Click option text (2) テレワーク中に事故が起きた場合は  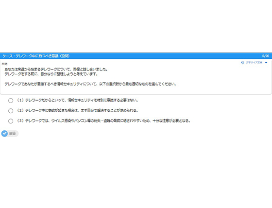(x=77, y=110)
